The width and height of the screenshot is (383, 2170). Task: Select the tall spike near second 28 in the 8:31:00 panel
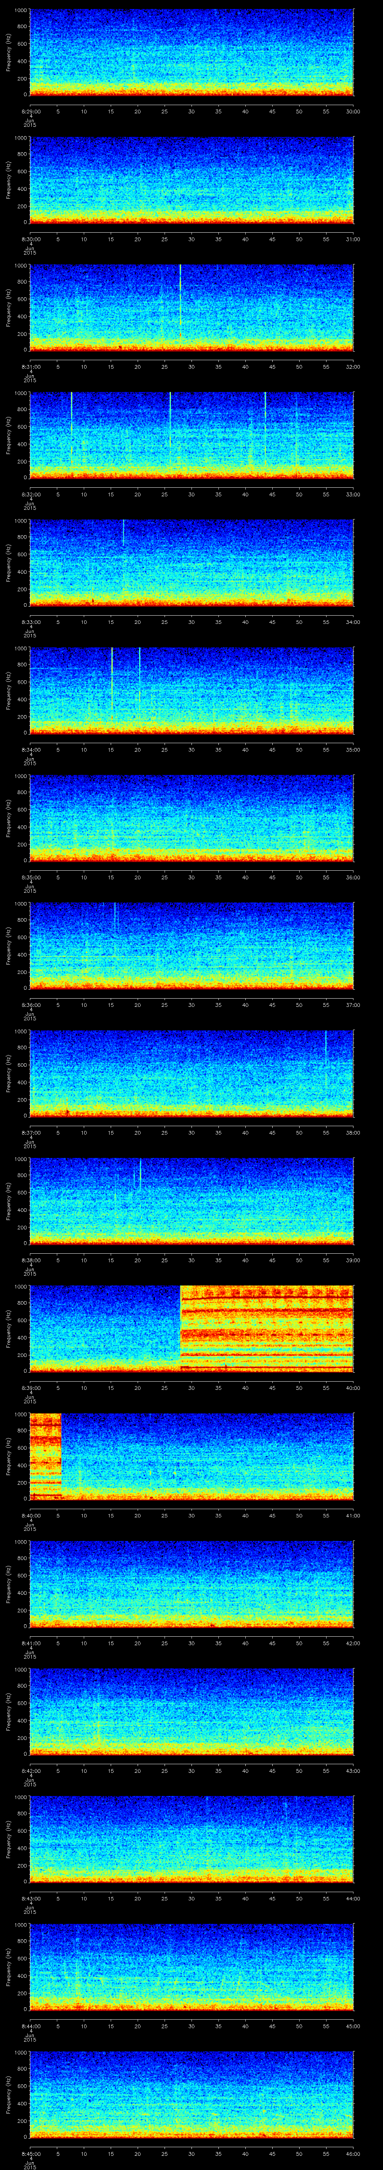(x=180, y=301)
